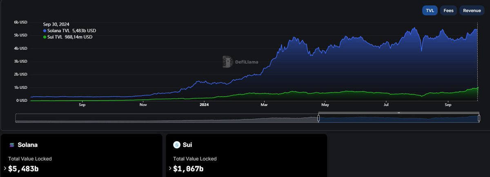Click the right range slider handle
Image resolution: width=490 pixels, height=177 pixels.
point(479,118)
